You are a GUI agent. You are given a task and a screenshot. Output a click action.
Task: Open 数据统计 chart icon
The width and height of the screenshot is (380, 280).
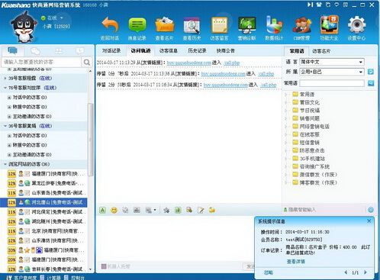pos(274,25)
